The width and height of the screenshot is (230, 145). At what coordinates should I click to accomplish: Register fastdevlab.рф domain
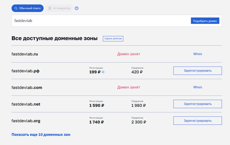click(197, 71)
